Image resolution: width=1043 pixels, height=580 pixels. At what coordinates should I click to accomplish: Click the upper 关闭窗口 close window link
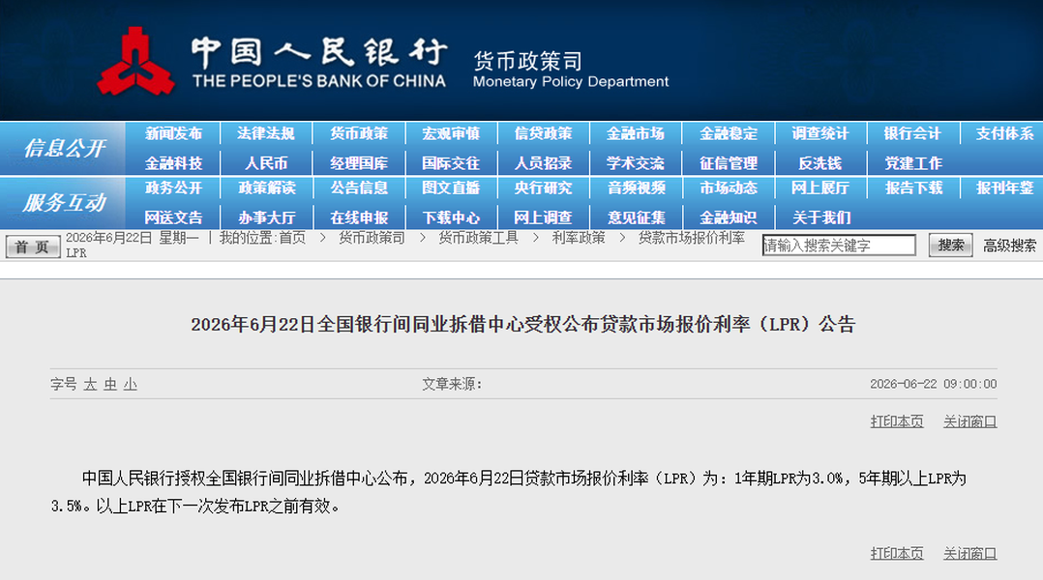[969, 421]
